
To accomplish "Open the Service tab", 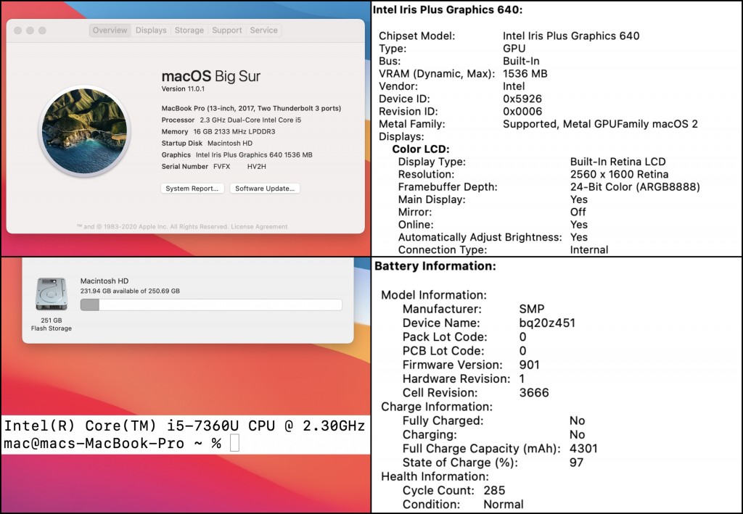I will (264, 30).
